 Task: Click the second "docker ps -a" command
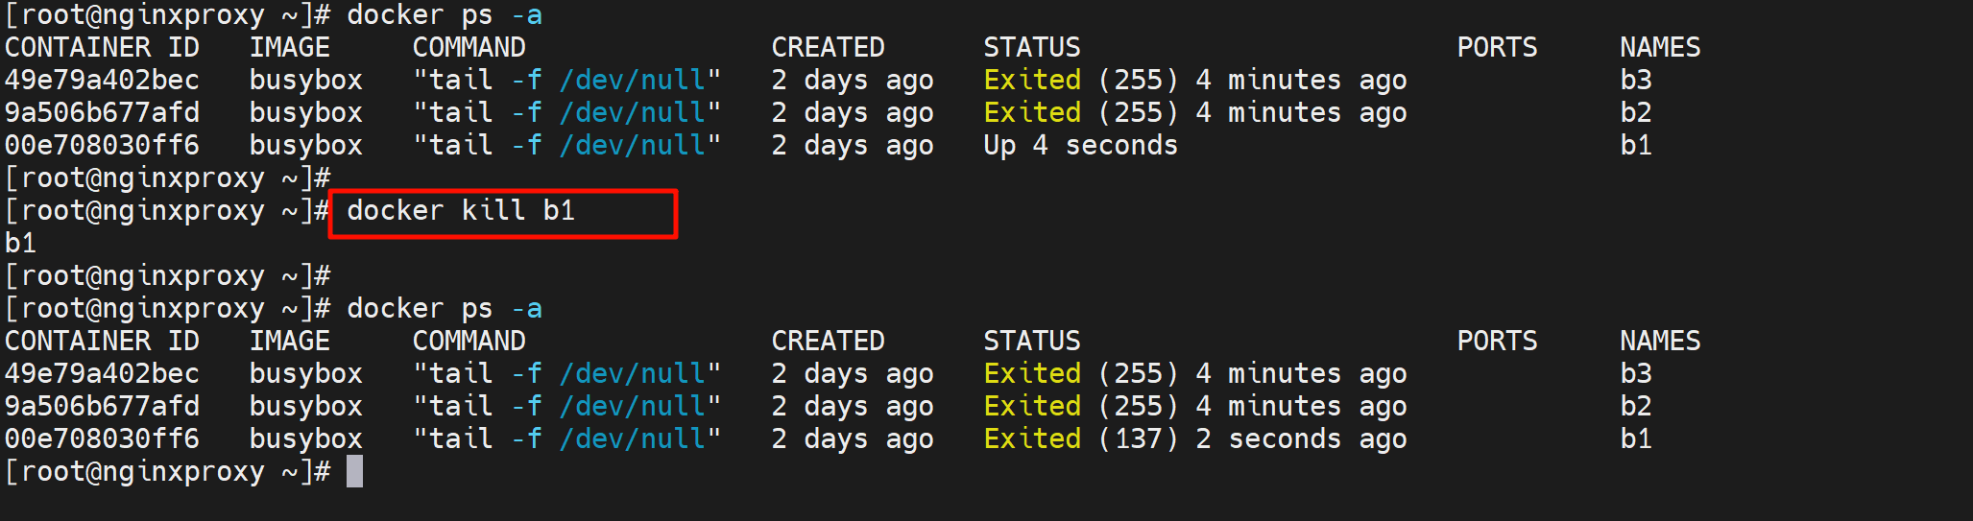444,309
